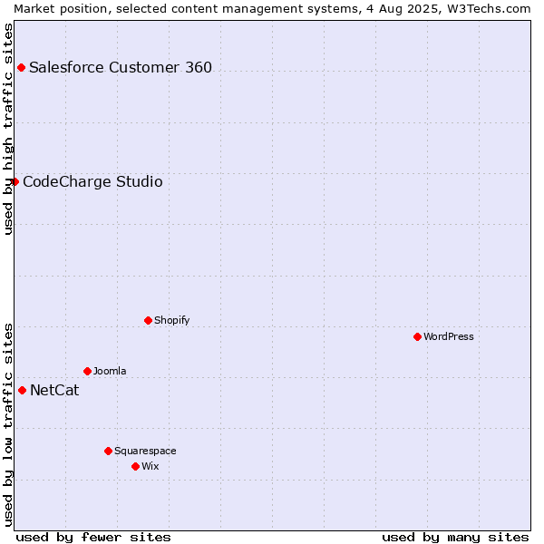Click the NetCat red data point
This screenshot has height=544, width=544.
point(22,391)
